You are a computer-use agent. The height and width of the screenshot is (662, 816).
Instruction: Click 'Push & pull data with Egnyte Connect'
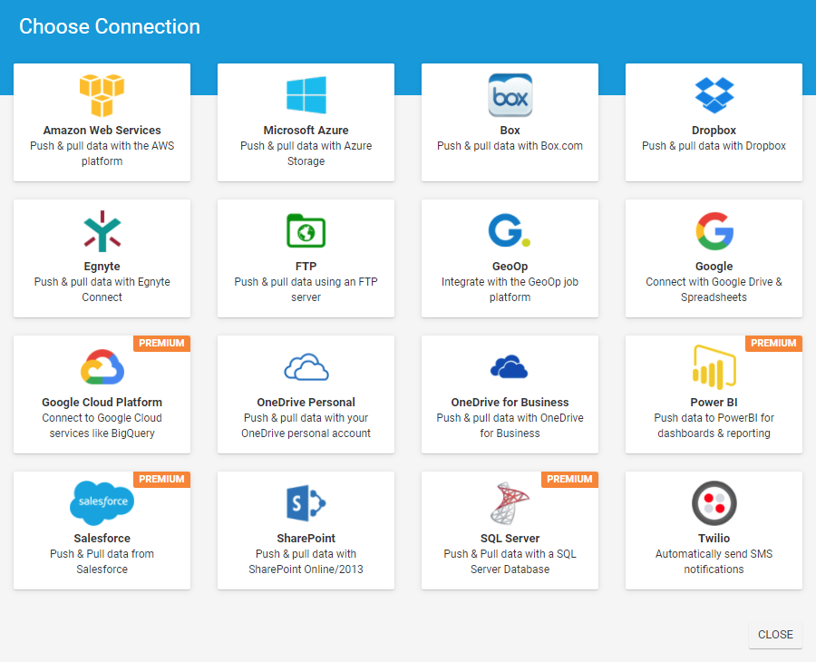point(102,289)
